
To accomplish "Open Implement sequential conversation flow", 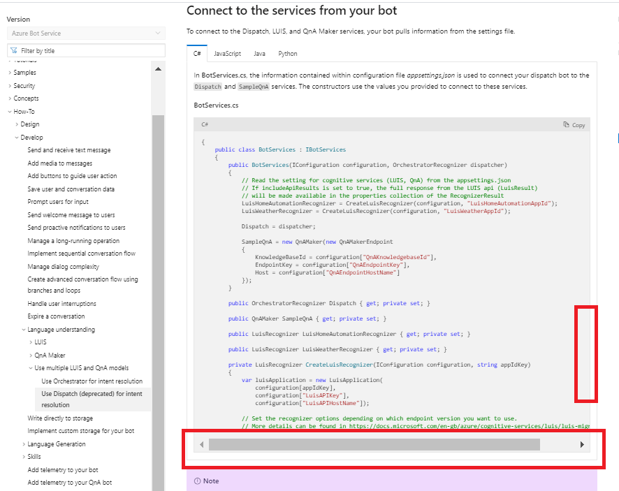I will (81, 254).
